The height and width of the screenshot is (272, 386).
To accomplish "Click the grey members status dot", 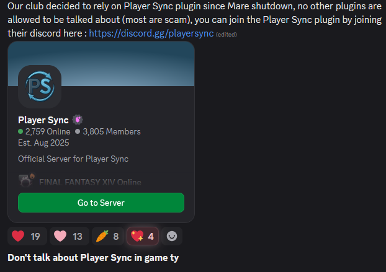I will (78, 131).
